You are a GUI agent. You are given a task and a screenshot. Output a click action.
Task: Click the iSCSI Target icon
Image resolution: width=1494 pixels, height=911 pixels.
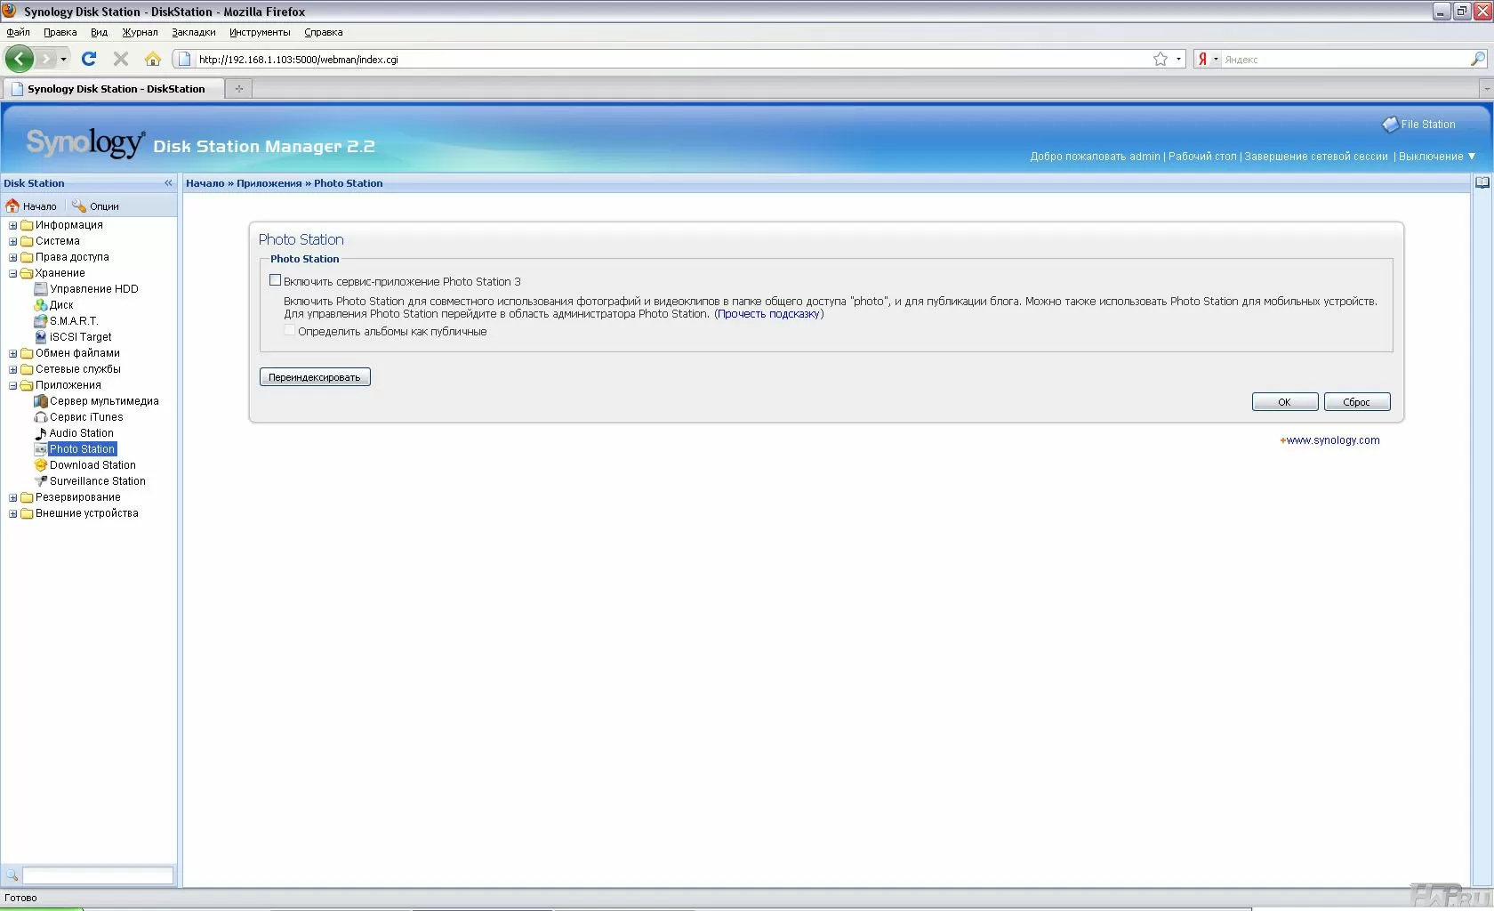(x=40, y=337)
